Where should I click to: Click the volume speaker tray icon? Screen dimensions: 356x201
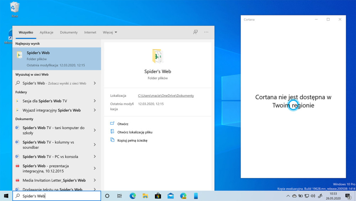(313, 196)
